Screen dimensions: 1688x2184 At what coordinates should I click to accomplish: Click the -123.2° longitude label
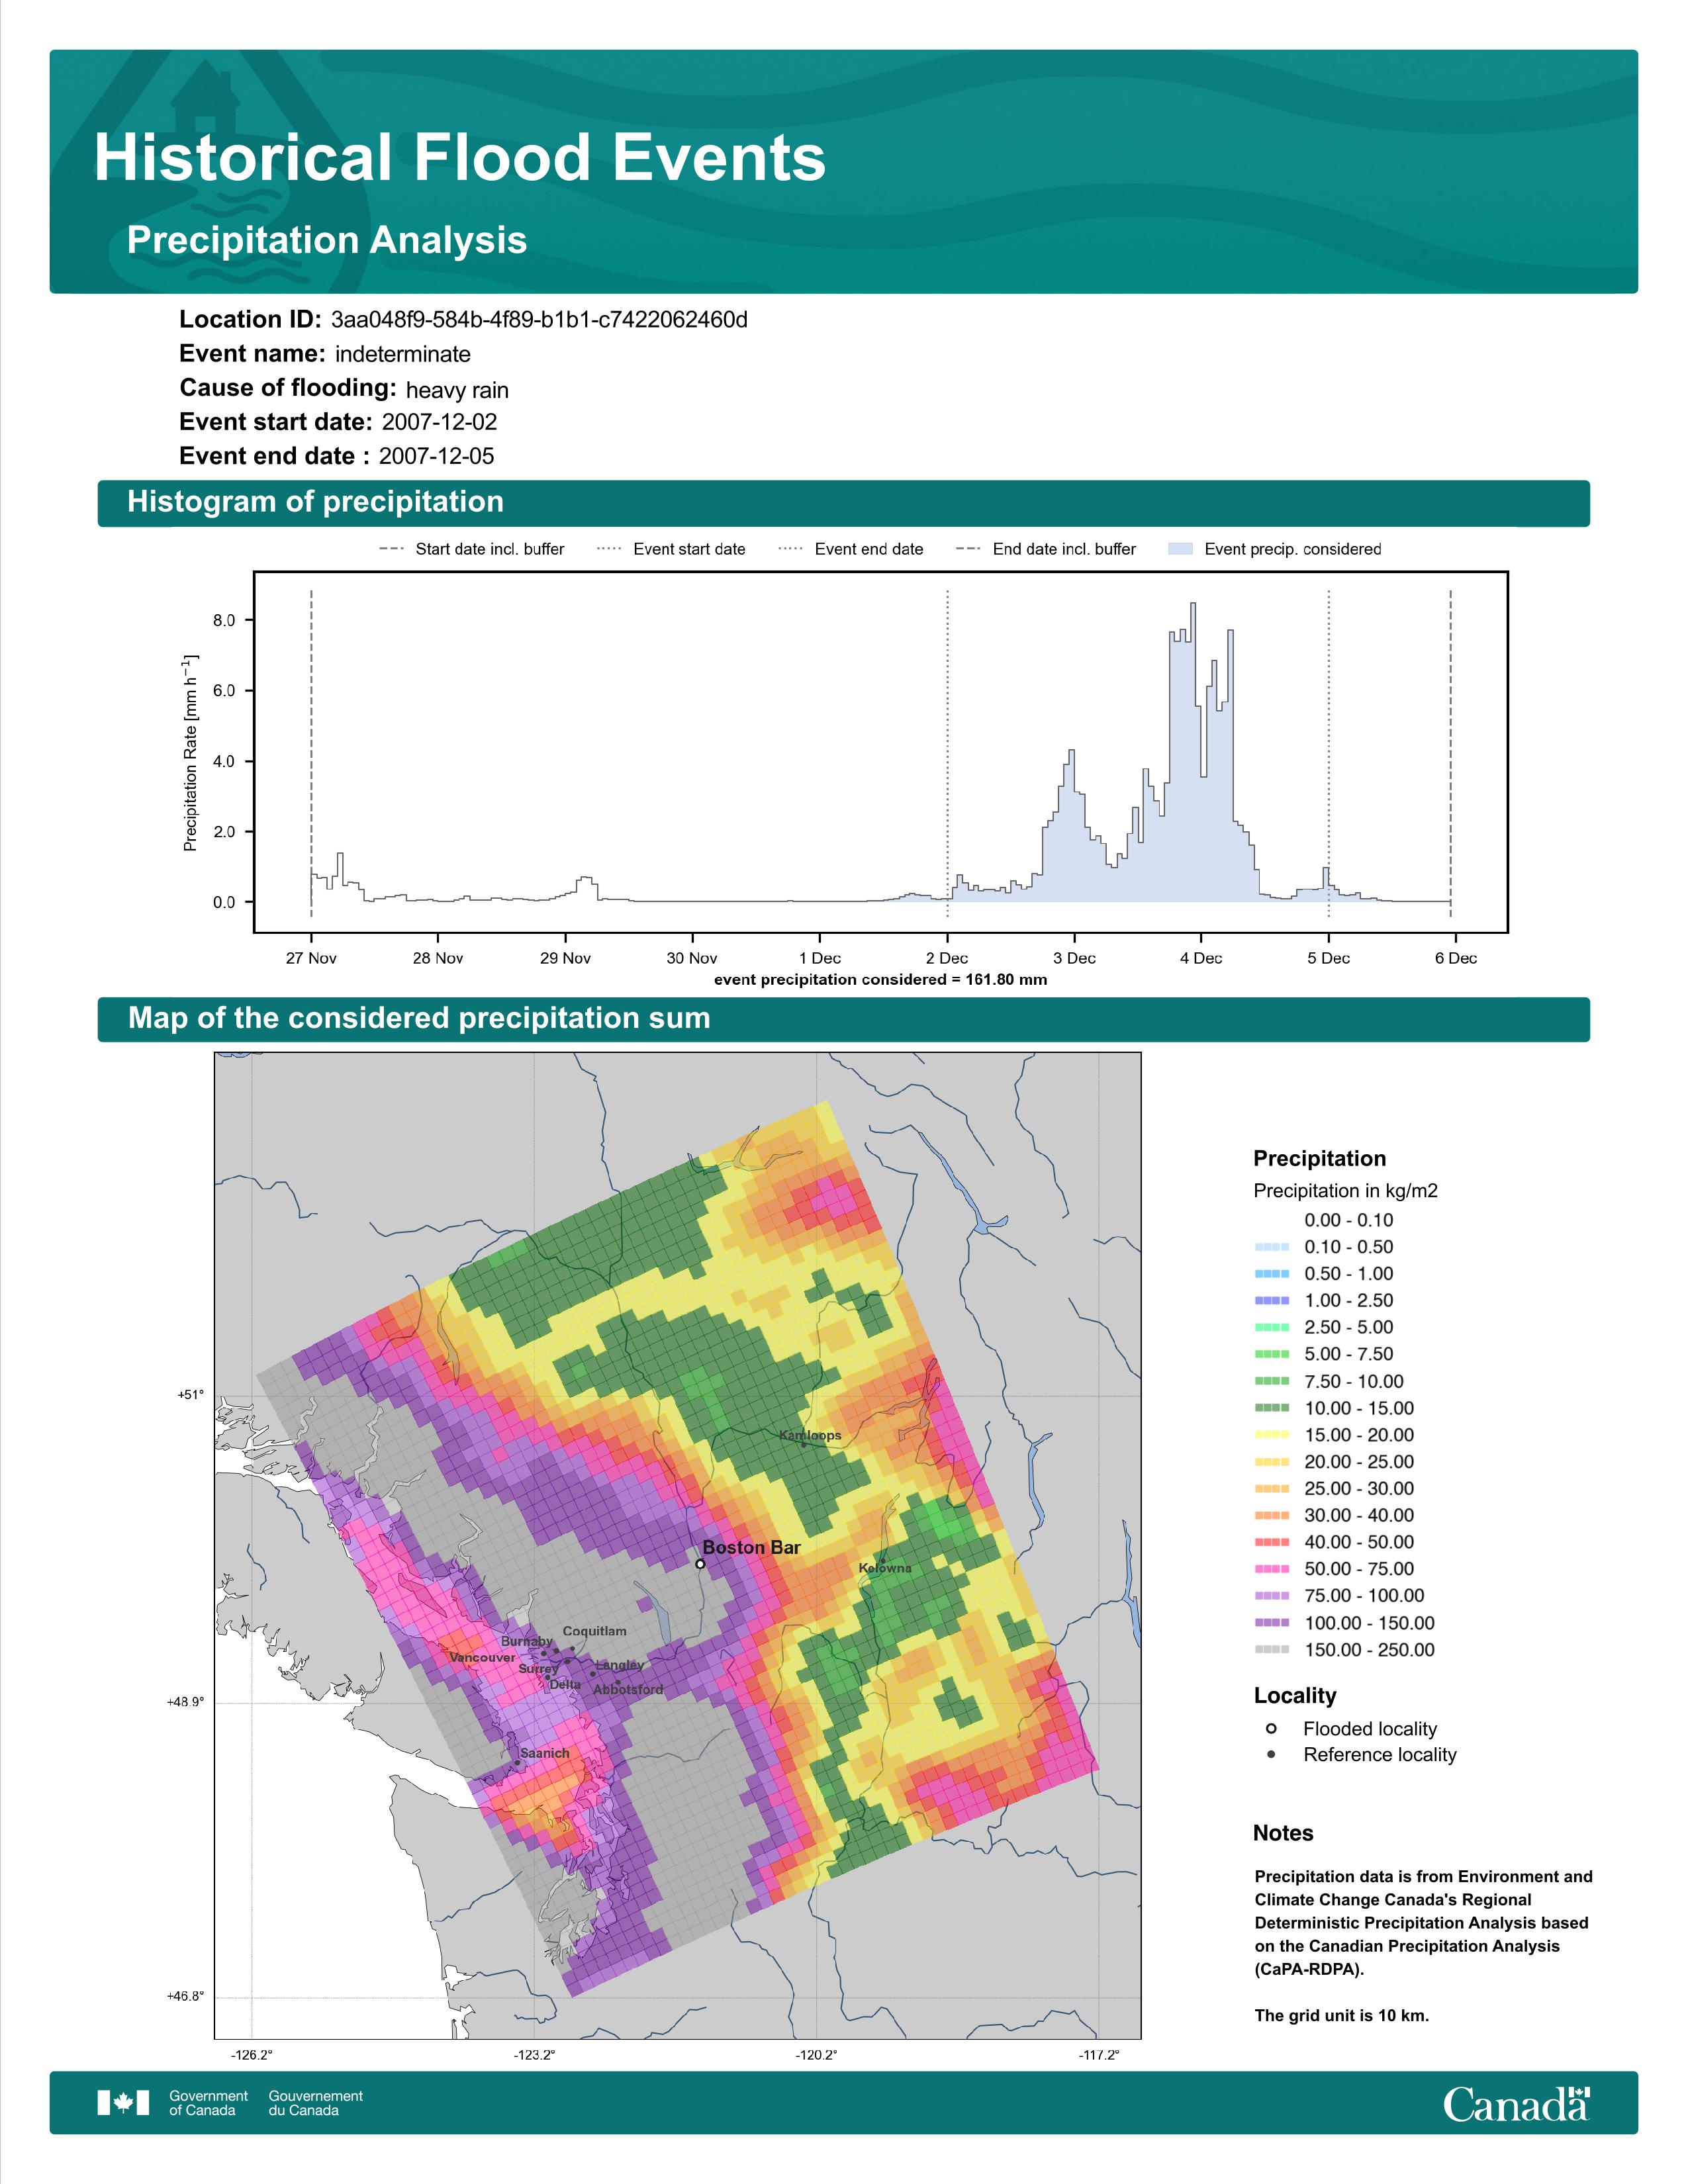[x=534, y=2055]
